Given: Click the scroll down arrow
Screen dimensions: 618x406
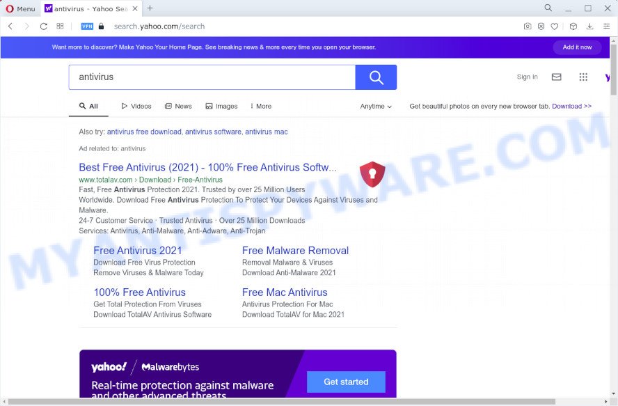Looking at the screenshot, I should (614, 393).
